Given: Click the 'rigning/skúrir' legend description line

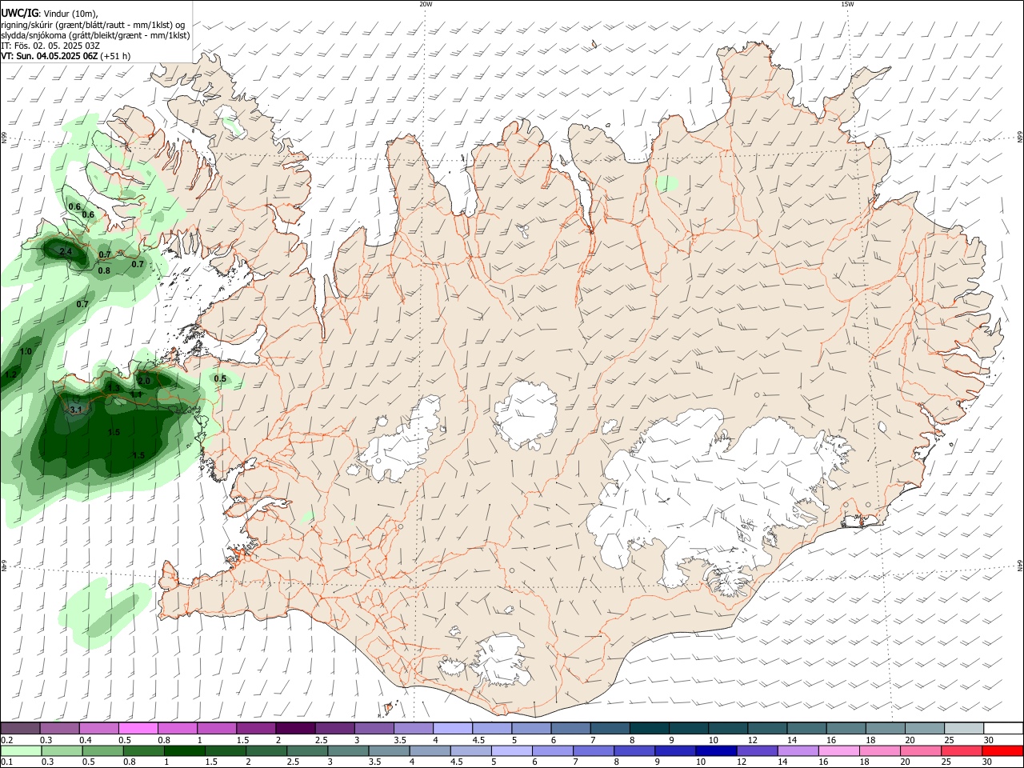Looking at the screenshot, I should [93, 25].
